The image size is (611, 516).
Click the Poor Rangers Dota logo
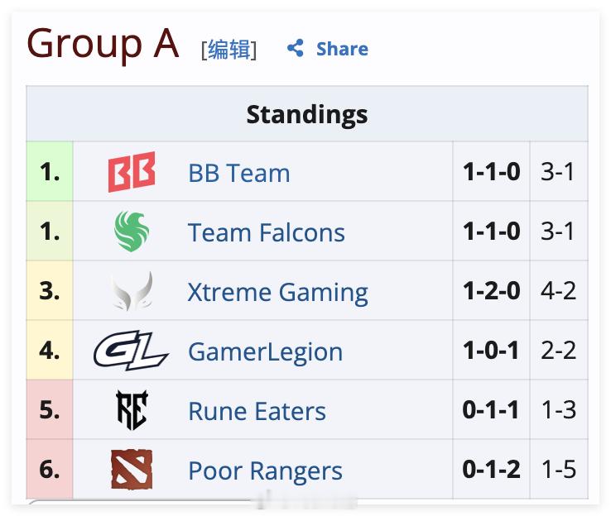(x=132, y=470)
